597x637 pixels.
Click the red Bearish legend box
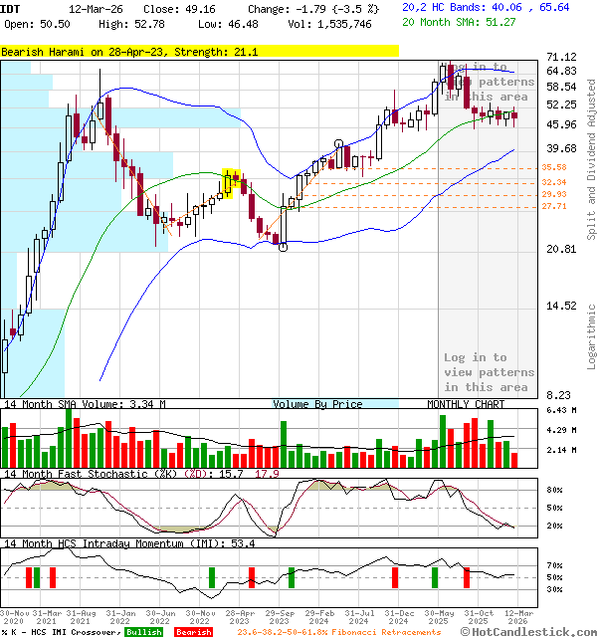coord(193,632)
